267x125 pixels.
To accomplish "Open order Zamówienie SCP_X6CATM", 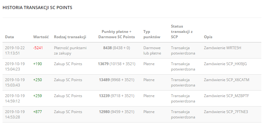I will [x=227, y=80].
